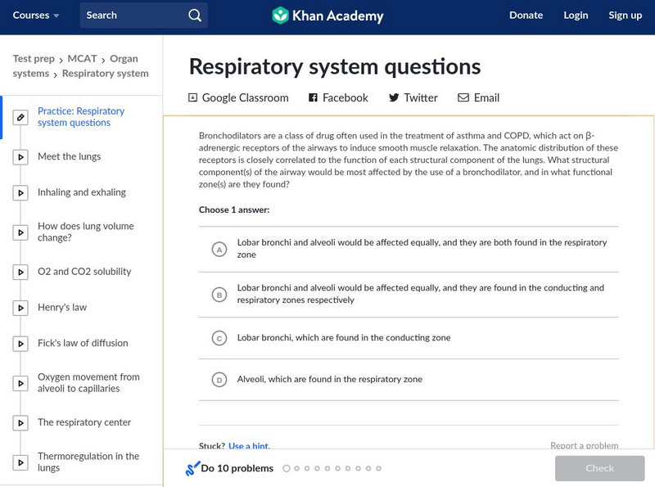Select answer D, Alveoli respiratory zone
This screenshot has width=655, height=487.
219,380
